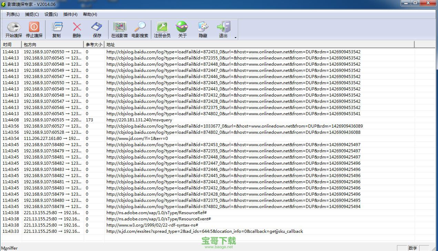Image resolution: width=438 pixels, height=251 pixels.
Task: Open the 列表(L) menu
Action: tap(13, 14)
